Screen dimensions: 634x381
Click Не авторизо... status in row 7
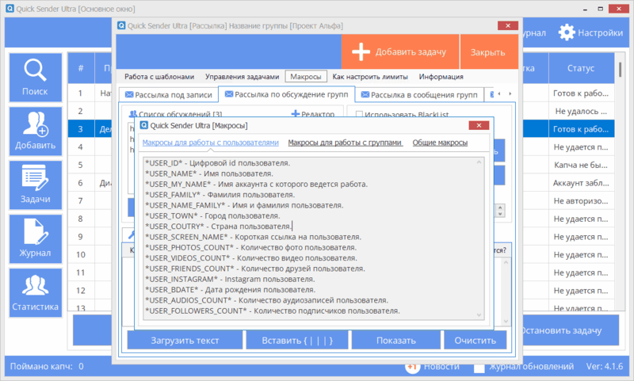click(x=581, y=201)
